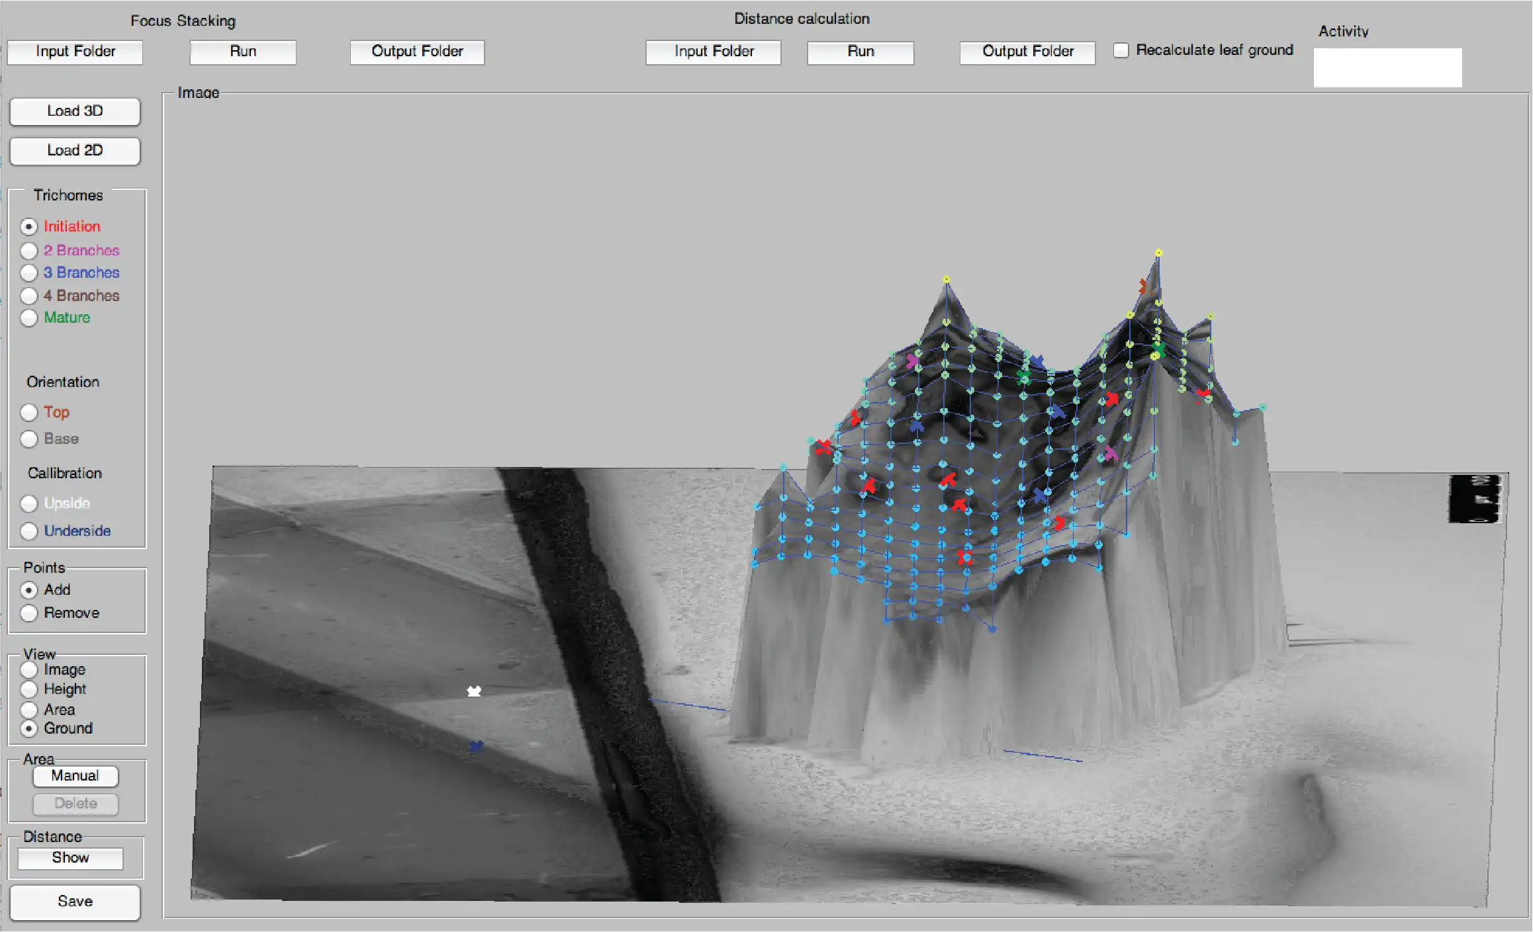Screen dimensions: 1533x932
Task: Click inside the Activity text field
Action: [x=1387, y=67]
